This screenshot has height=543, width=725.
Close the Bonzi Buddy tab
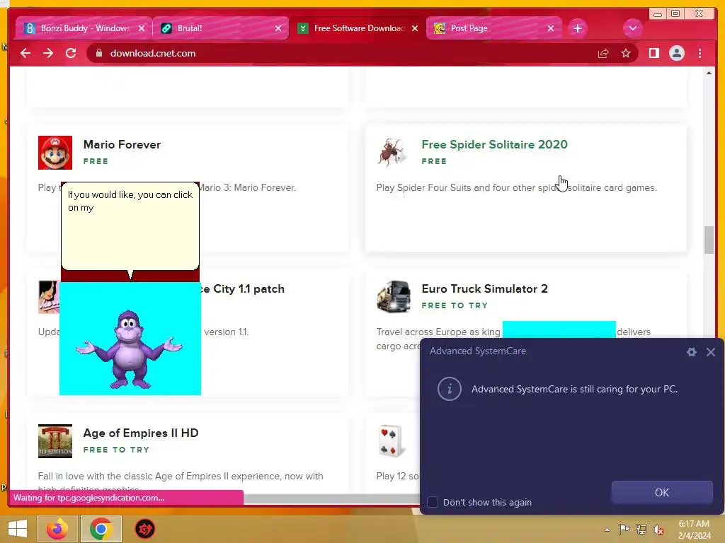click(x=142, y=28)
